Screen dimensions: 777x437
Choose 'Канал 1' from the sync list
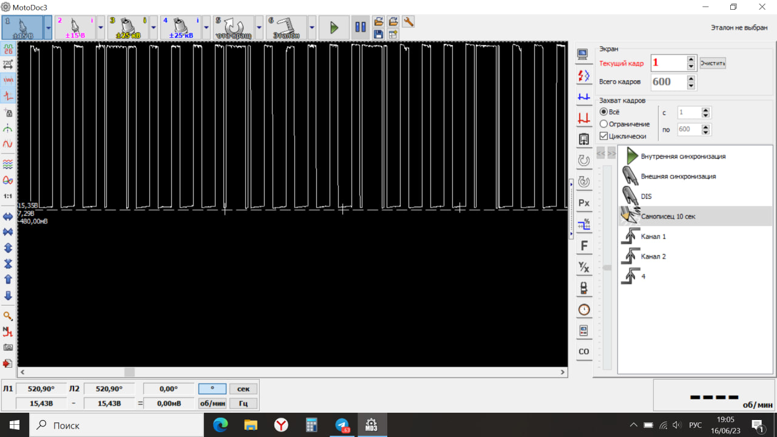coord(653,237)
